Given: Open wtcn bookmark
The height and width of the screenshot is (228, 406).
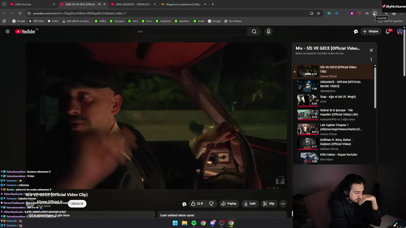Looking at the screenshot, I should [x=133, y=21].
